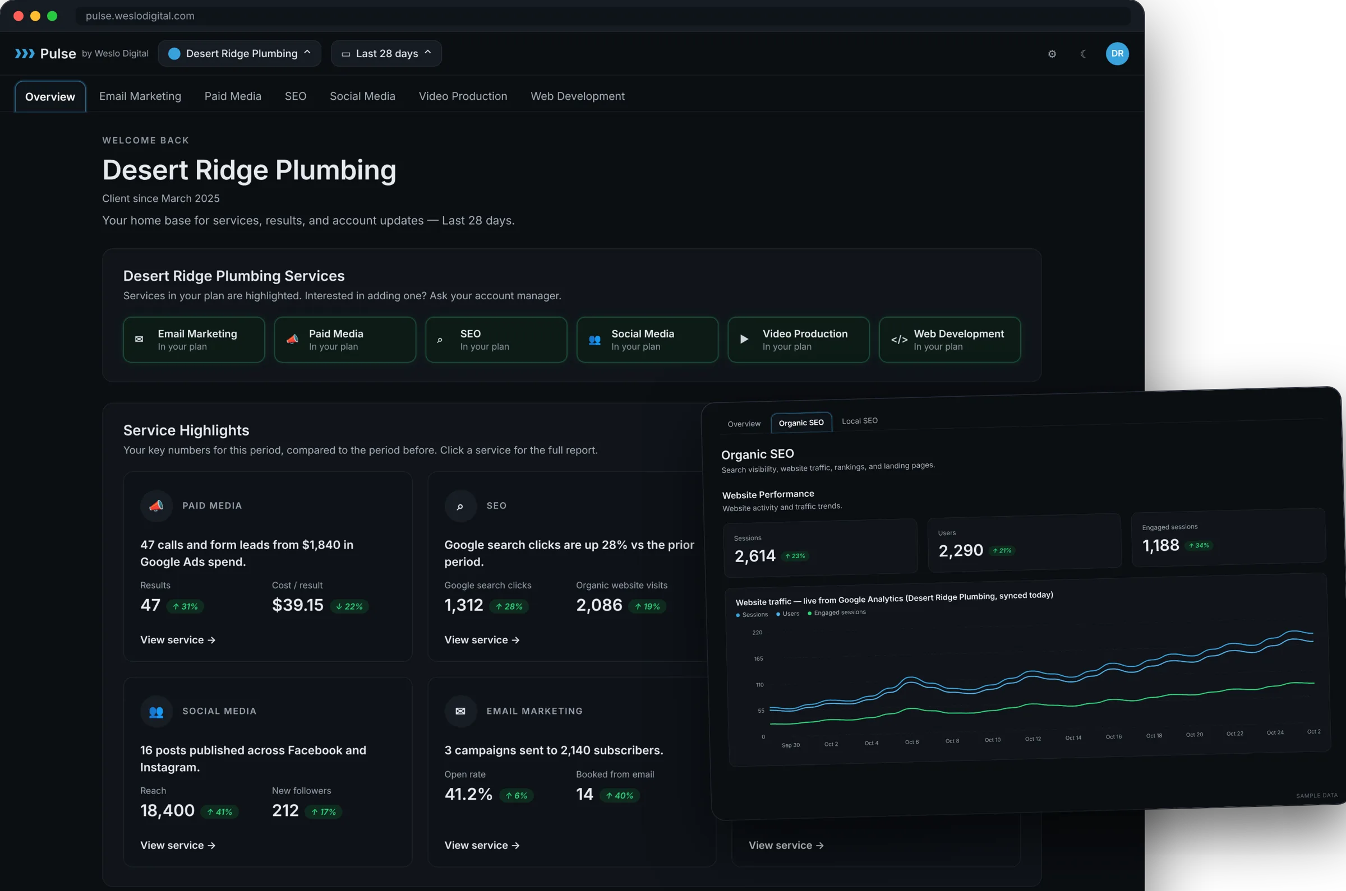The height and width of the screenshot is (891, 1346).
Task: Click the 28% Google search clicks badge
Action: [509, 606]
